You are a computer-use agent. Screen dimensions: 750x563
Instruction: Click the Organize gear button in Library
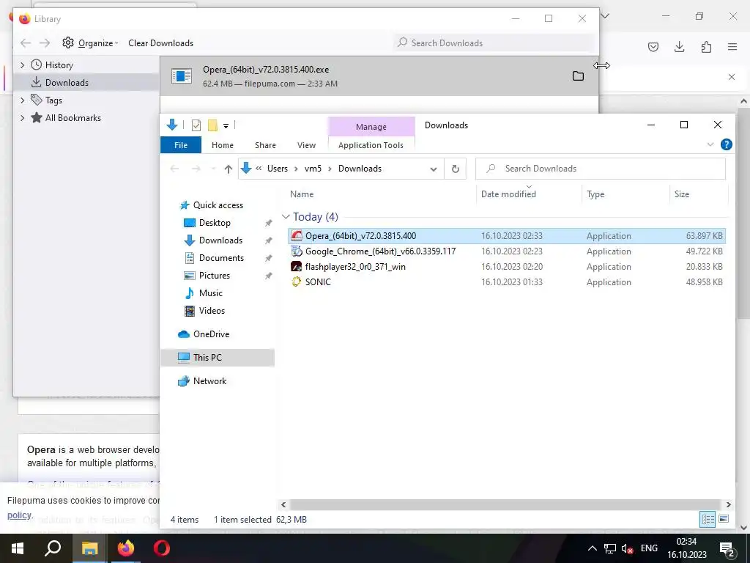(90, 43)
